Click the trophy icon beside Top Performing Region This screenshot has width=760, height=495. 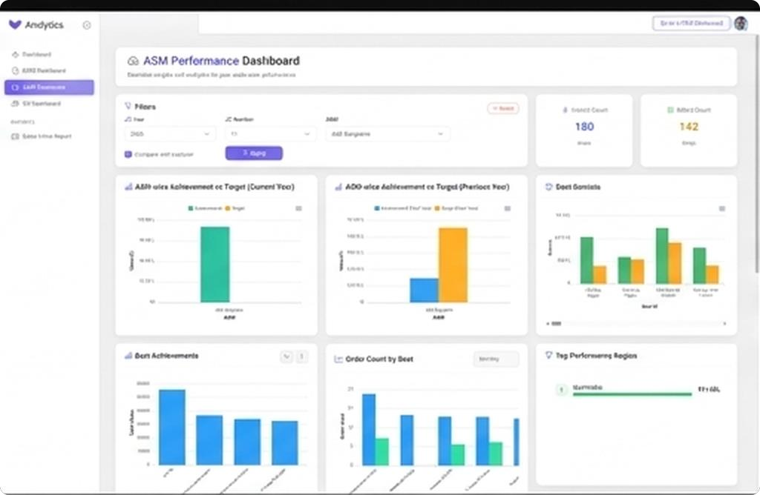click(x=548, y=356)
